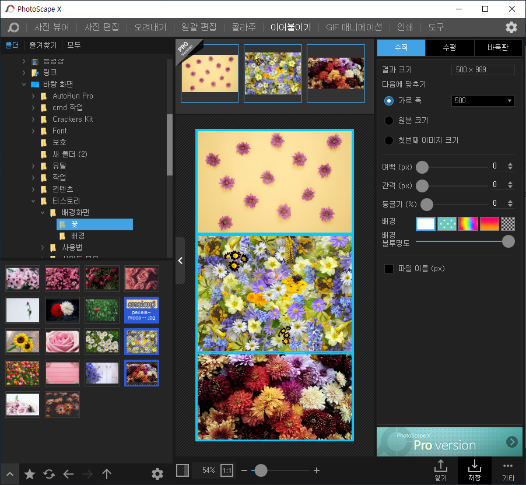Image resolution: width=526 pixels, height=485 pixels.
Task: Open 인쇄 tab
Action: [405, 27]
